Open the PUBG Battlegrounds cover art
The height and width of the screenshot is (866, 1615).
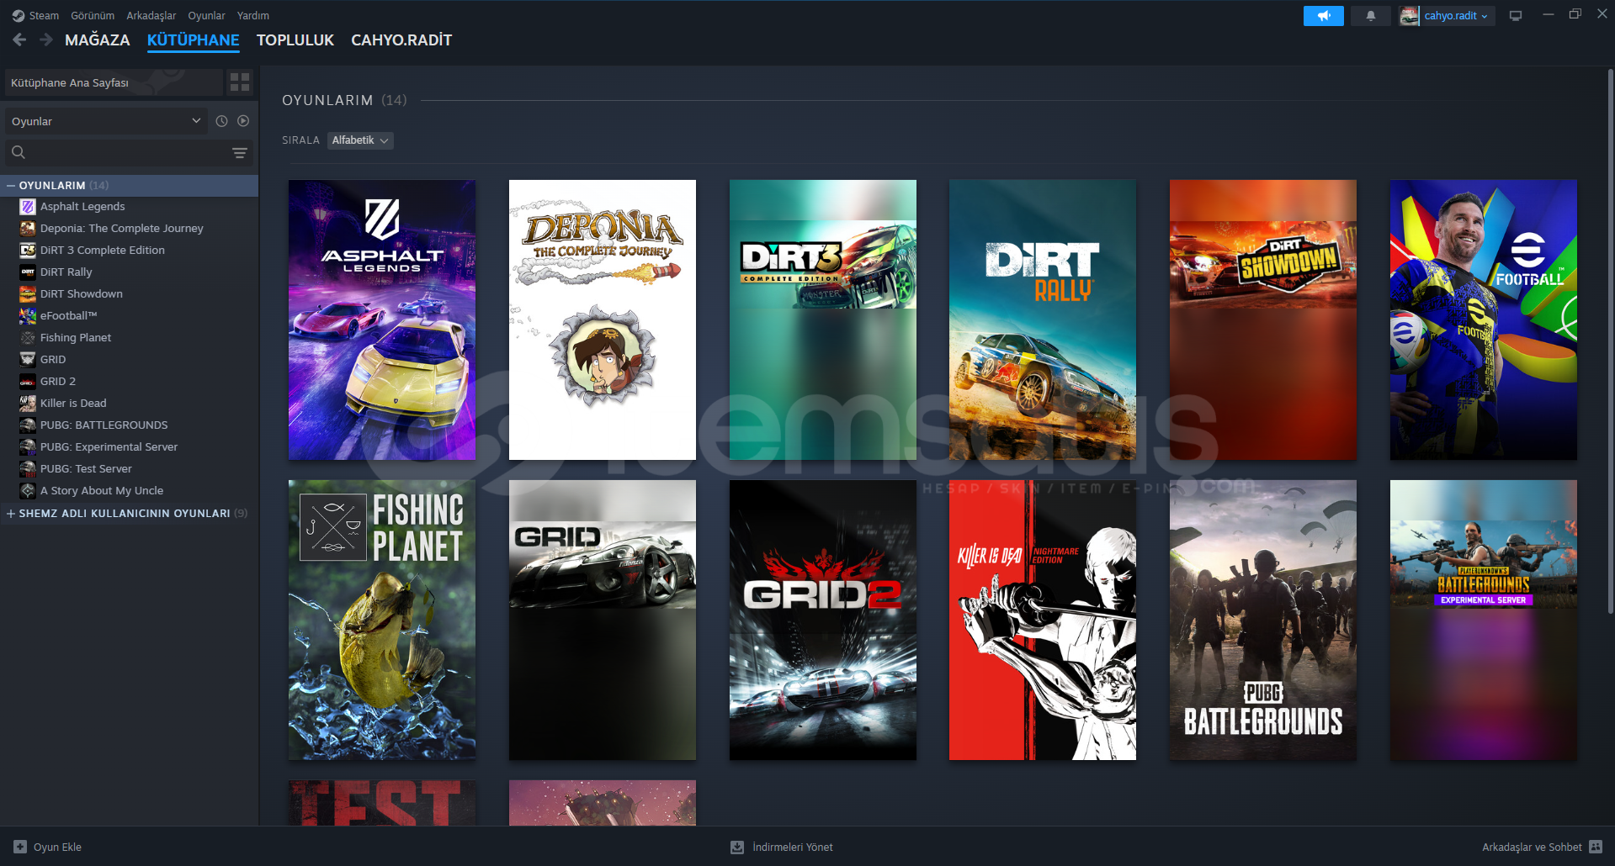(x=1263, y=620)
